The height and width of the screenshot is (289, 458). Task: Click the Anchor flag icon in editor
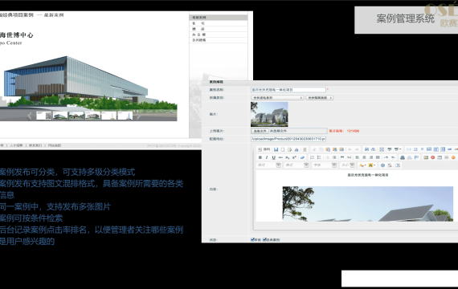click(416, 157)
